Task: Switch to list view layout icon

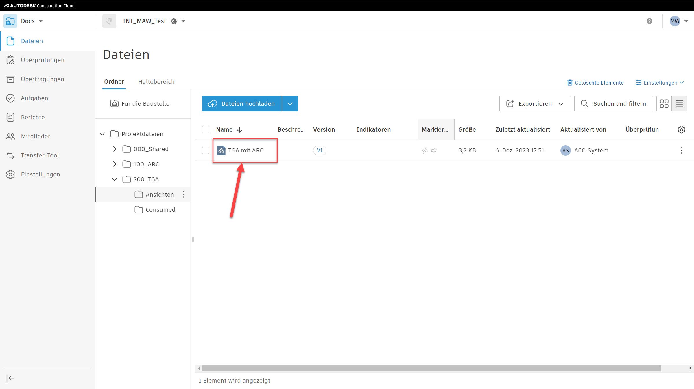Action: [x=679, y=104]
